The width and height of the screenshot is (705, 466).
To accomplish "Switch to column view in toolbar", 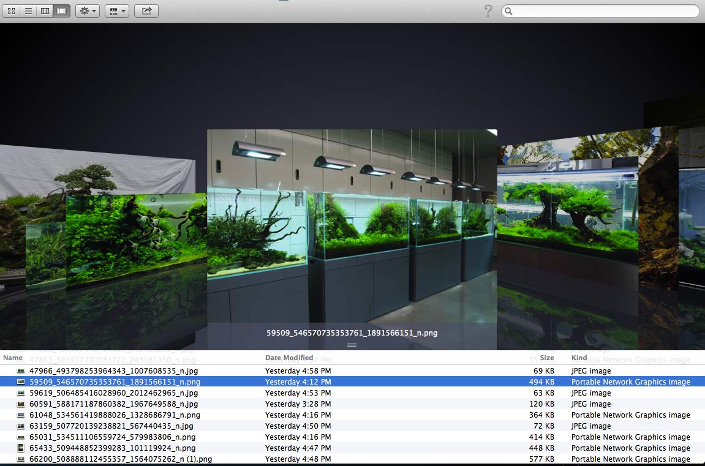I will tap(45, 11).
